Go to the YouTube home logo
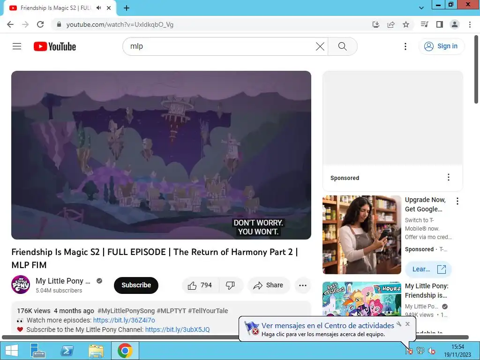 point(55,46)
